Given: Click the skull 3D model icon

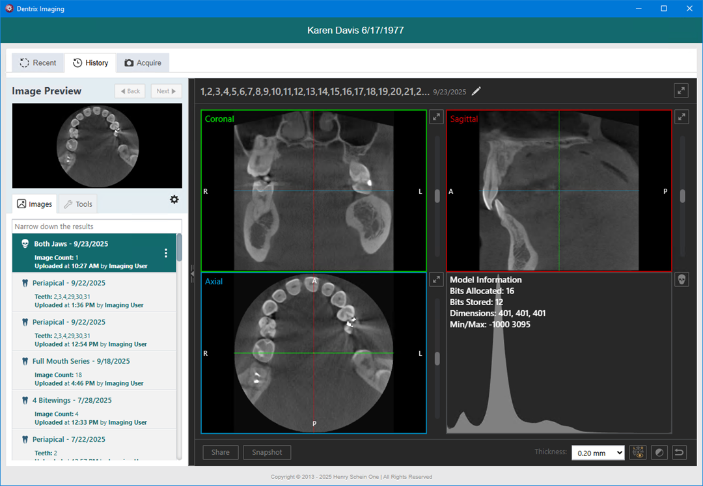Looking at the screenshot, I should click(681, 280).
